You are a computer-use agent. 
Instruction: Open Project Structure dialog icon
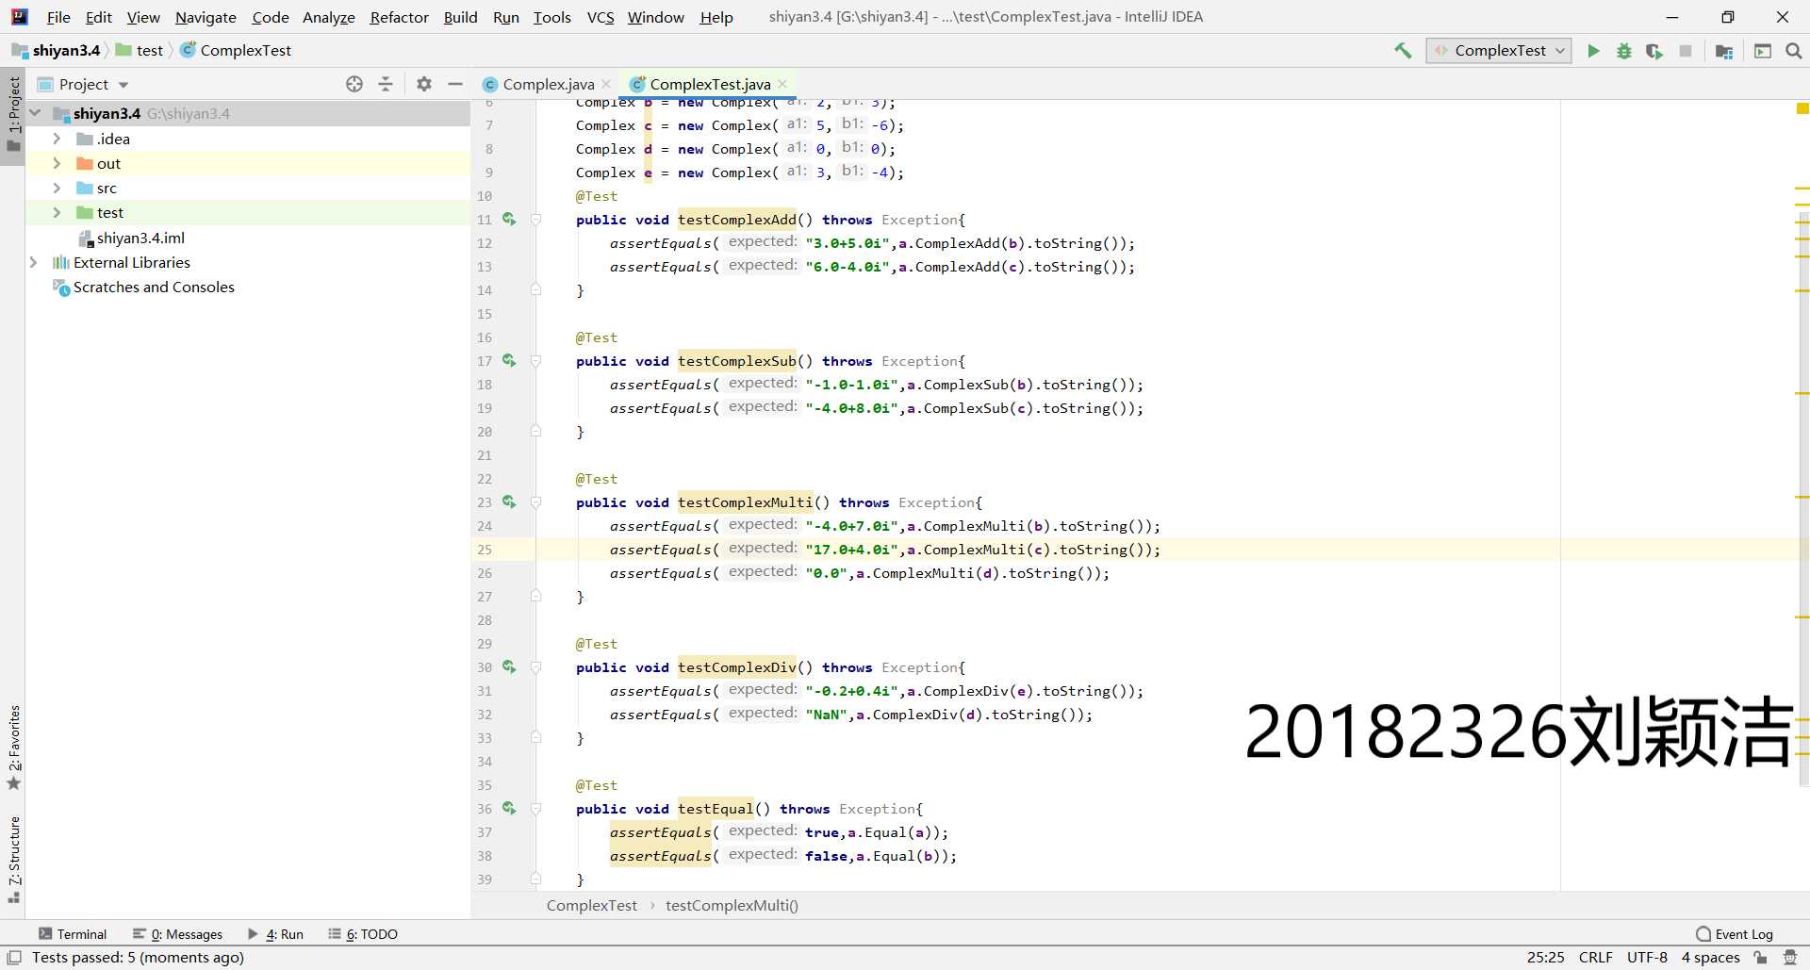[x=1724, y=51]
